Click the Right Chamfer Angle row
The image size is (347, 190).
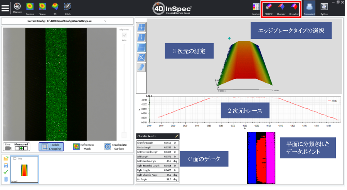(x=158, y=175)
